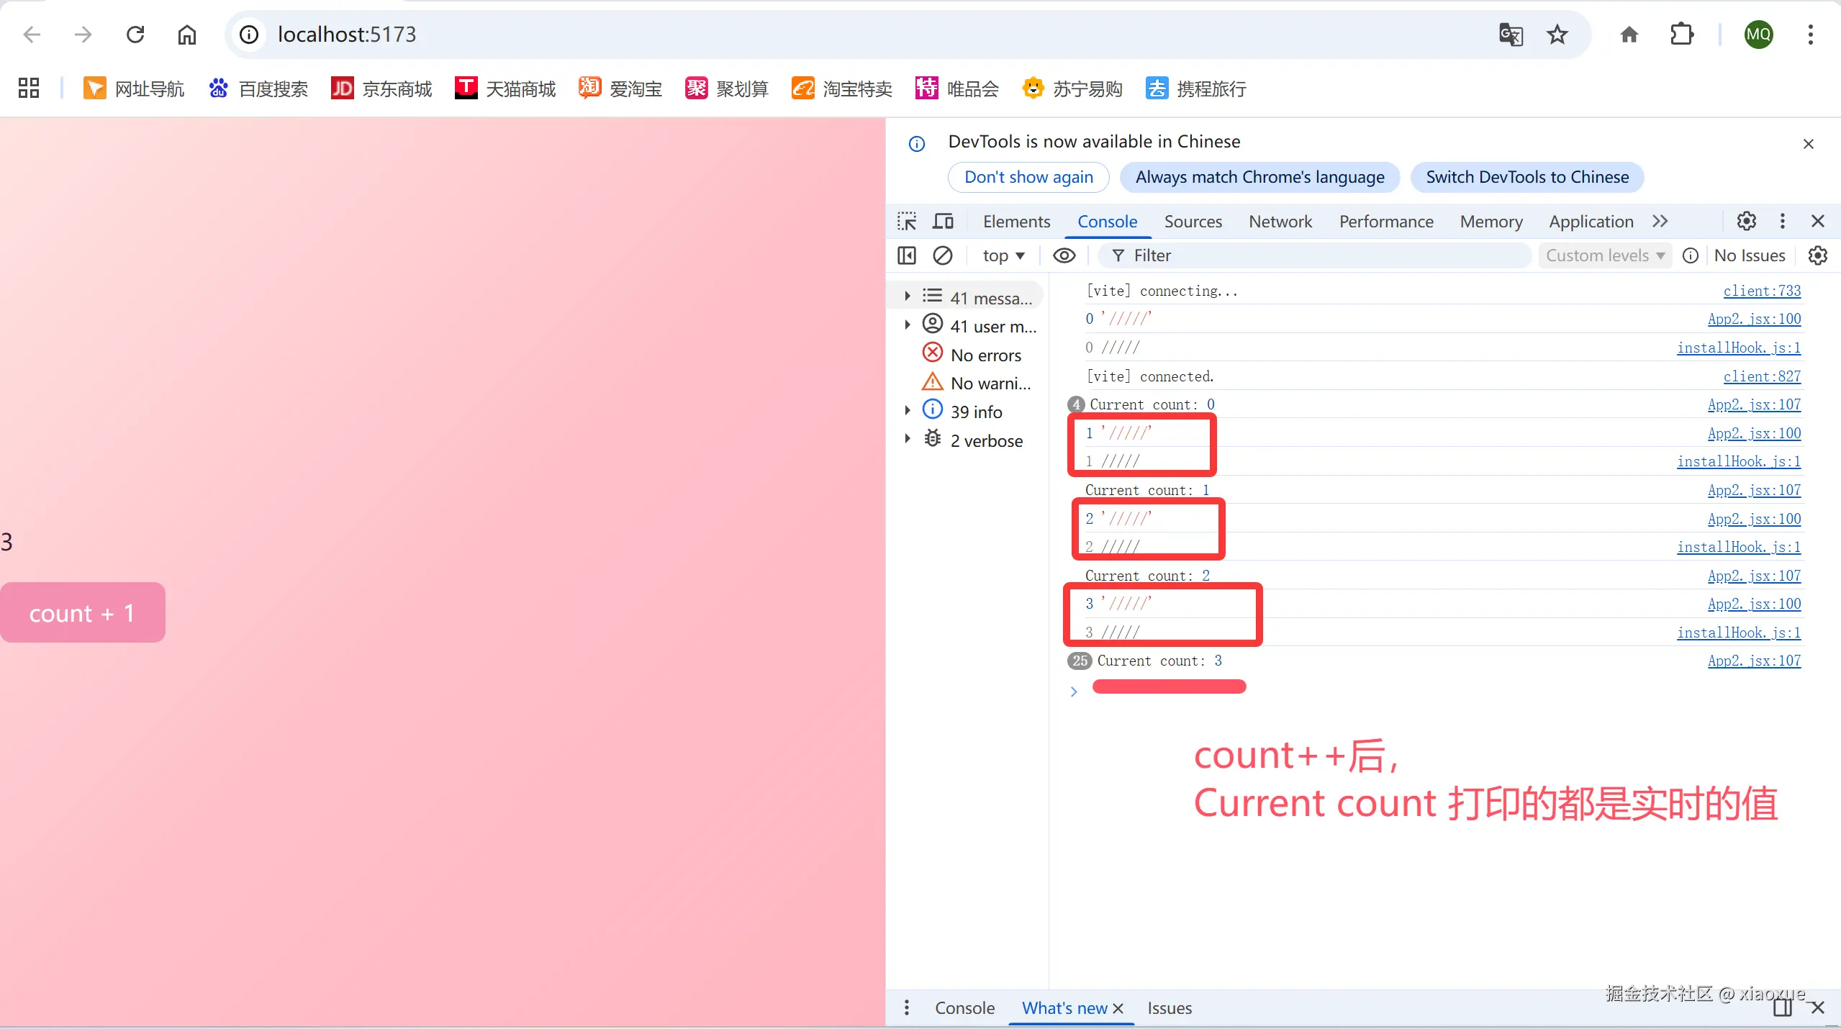Open console sidebar panel toggle
Image resolution: width=1841 pixels, height=1029 pixels.
tap(906, 255)
